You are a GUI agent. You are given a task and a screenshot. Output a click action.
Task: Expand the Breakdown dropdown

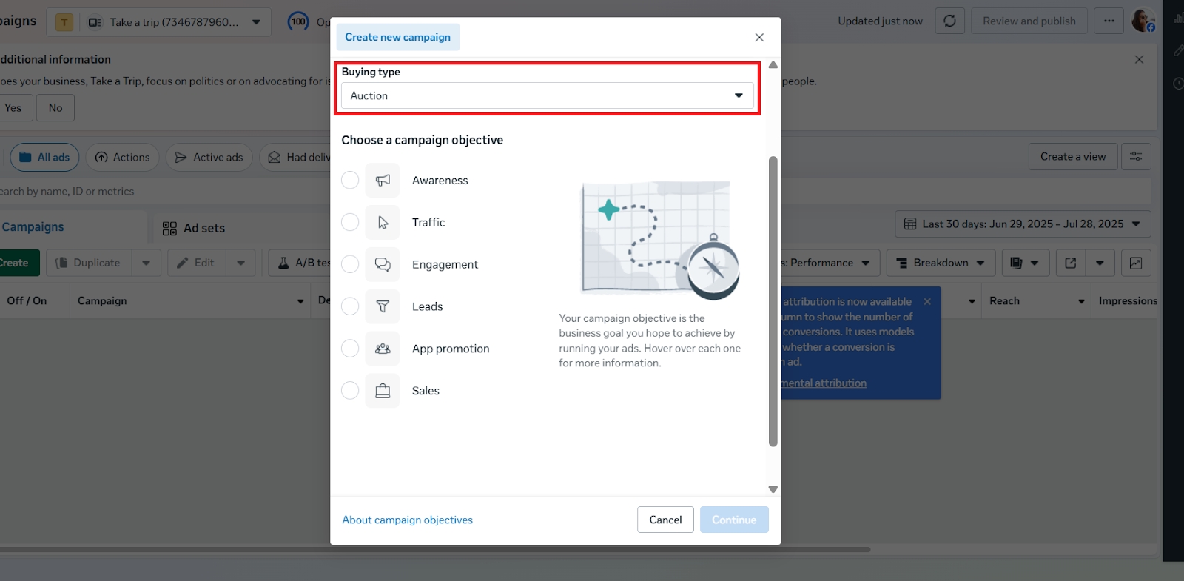click(x=940, y=263)
